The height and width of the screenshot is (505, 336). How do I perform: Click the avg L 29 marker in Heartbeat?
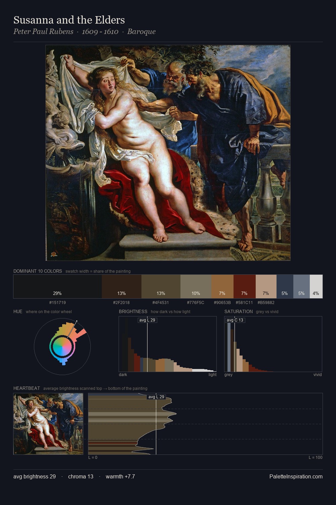pos(156,397)
